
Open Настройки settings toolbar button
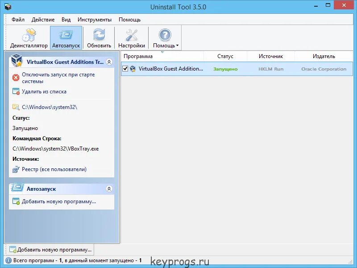131,38
